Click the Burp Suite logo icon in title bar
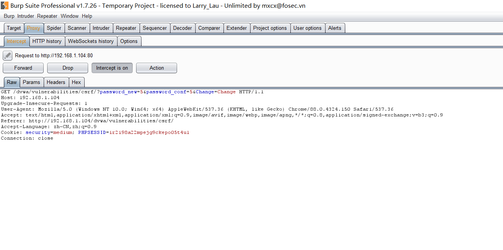Viewport: 503px width, 250px height. pos(5,5)
